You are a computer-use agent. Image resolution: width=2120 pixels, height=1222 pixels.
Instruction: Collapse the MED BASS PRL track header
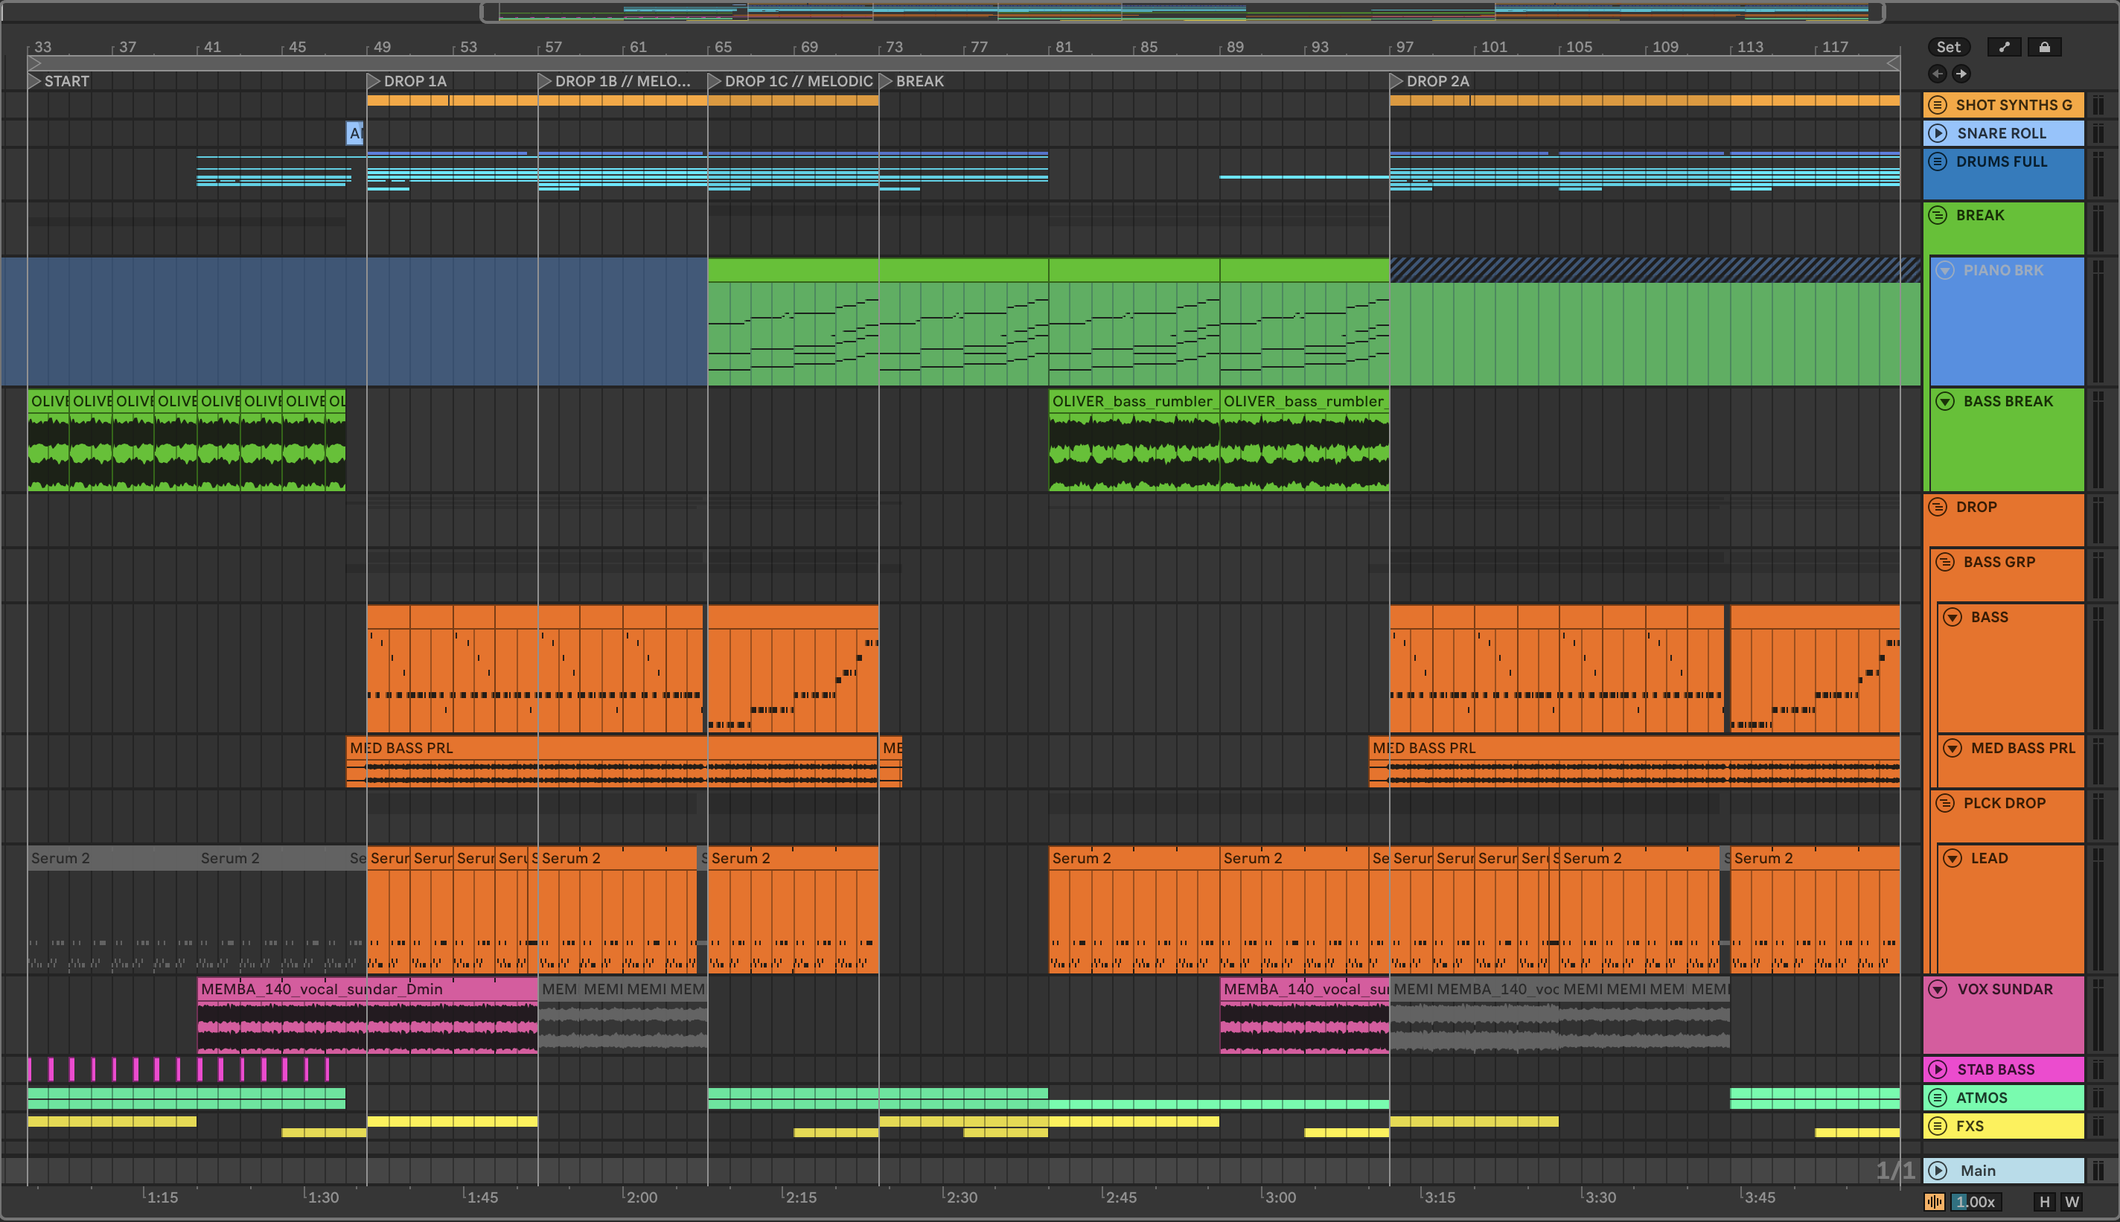point(1953,748)
